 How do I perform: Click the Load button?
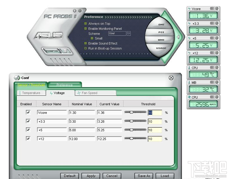pyautogui.click(x=165, y=176)
